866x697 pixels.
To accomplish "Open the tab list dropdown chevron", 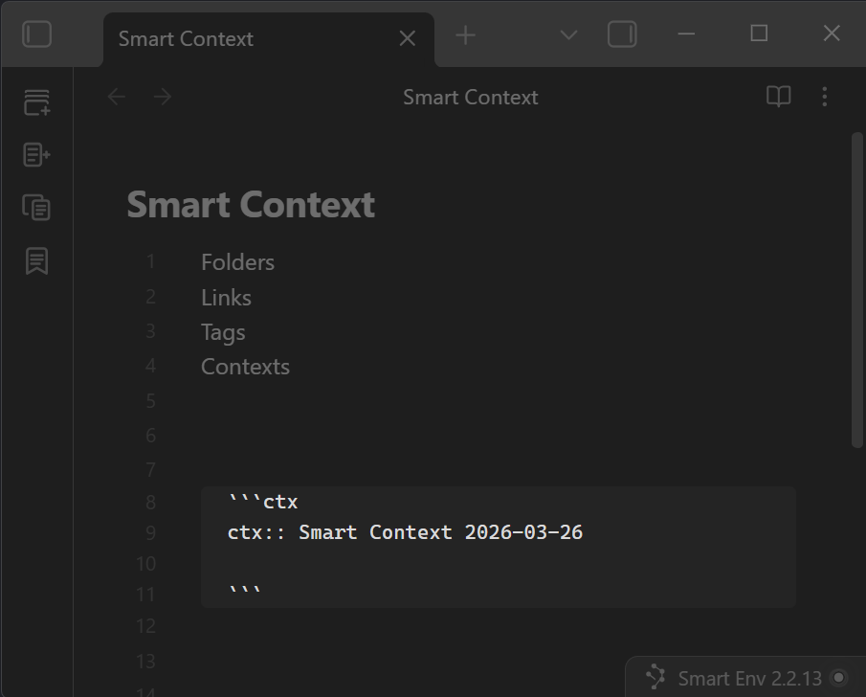I will pos(568,35).
